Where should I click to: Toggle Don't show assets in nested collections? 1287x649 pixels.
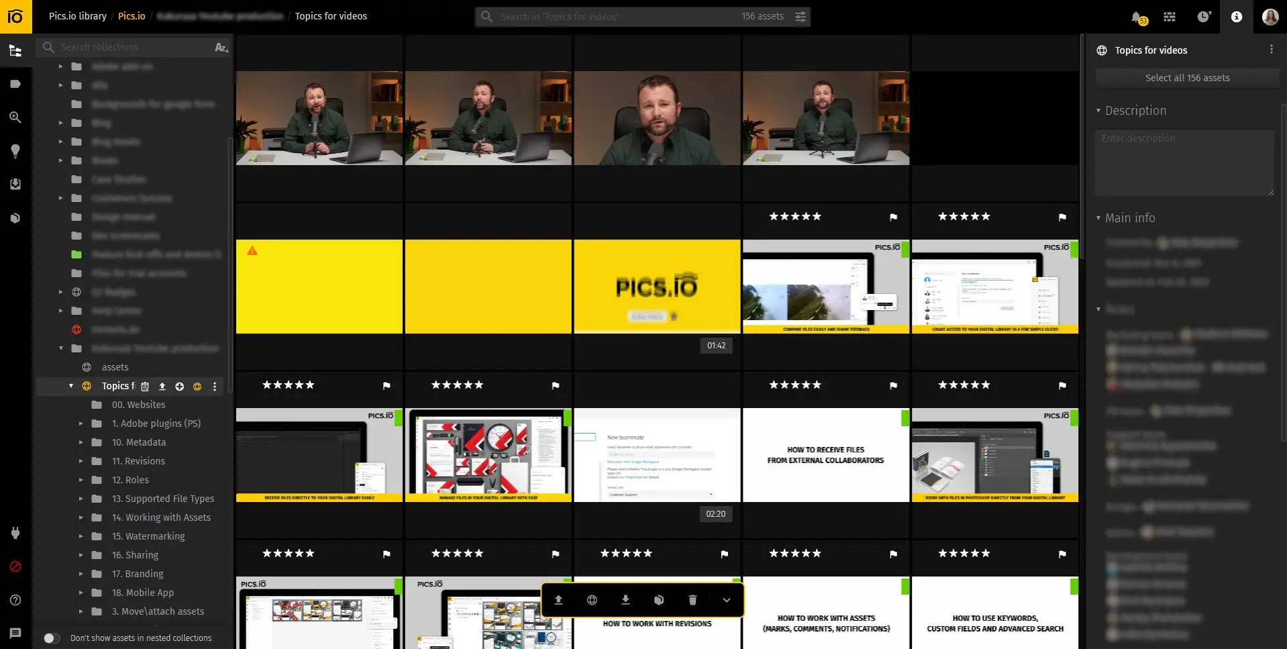(52, 638)
